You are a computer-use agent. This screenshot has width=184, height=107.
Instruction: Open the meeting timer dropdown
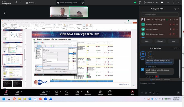(x=153, y=3)
